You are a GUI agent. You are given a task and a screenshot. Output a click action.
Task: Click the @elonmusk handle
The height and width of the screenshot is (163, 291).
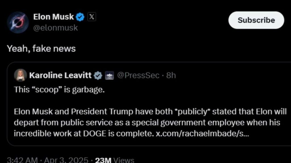[55, 28]
